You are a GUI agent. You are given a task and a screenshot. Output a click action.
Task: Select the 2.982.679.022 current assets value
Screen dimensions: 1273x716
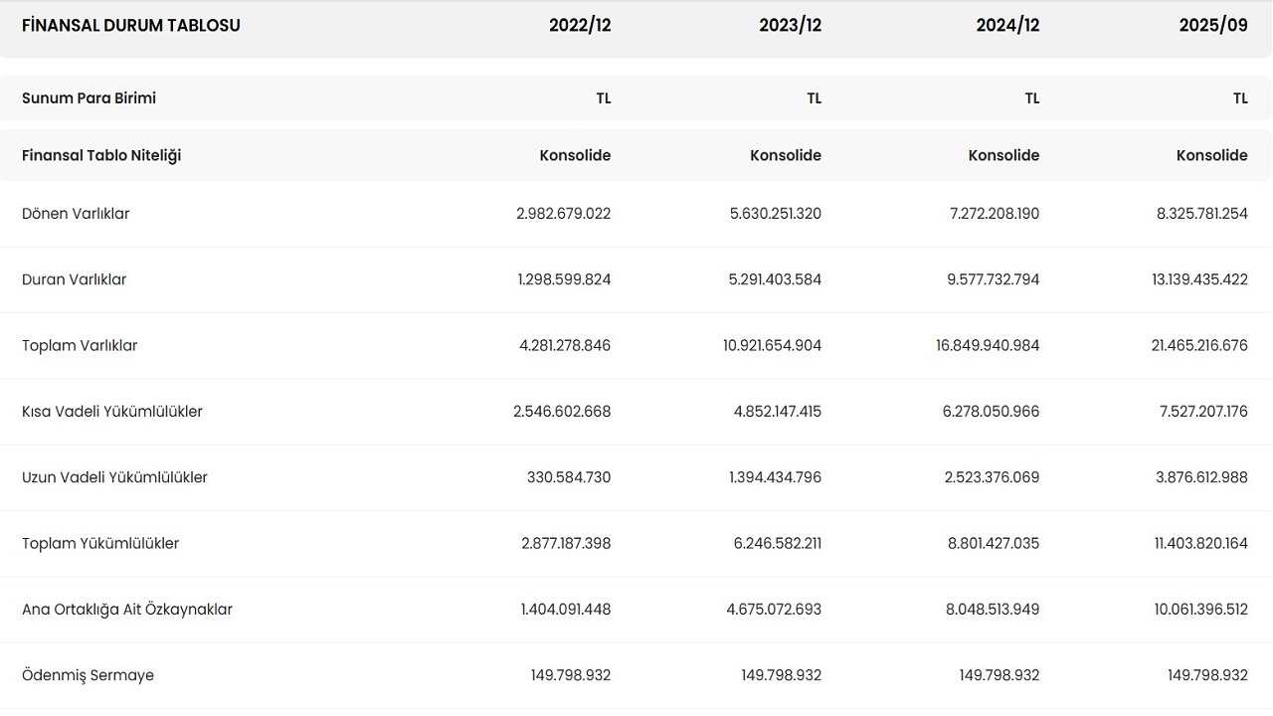coord(564,214)
